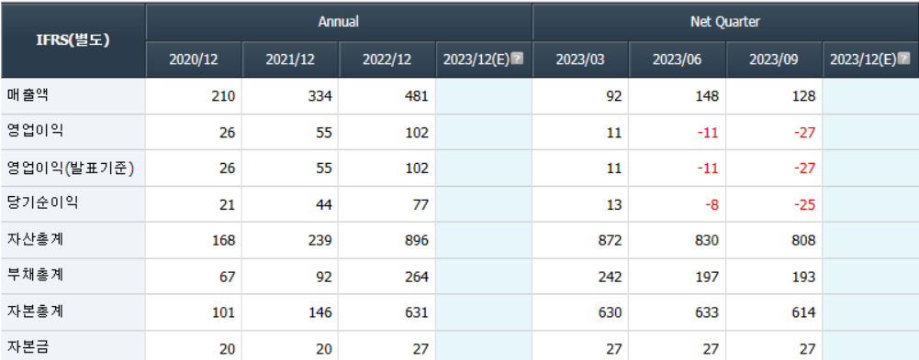This screenshot has width=919, height=360.
Task: Click the Net Quarter 2023/12(E) header text
Action: coord(863,60)
